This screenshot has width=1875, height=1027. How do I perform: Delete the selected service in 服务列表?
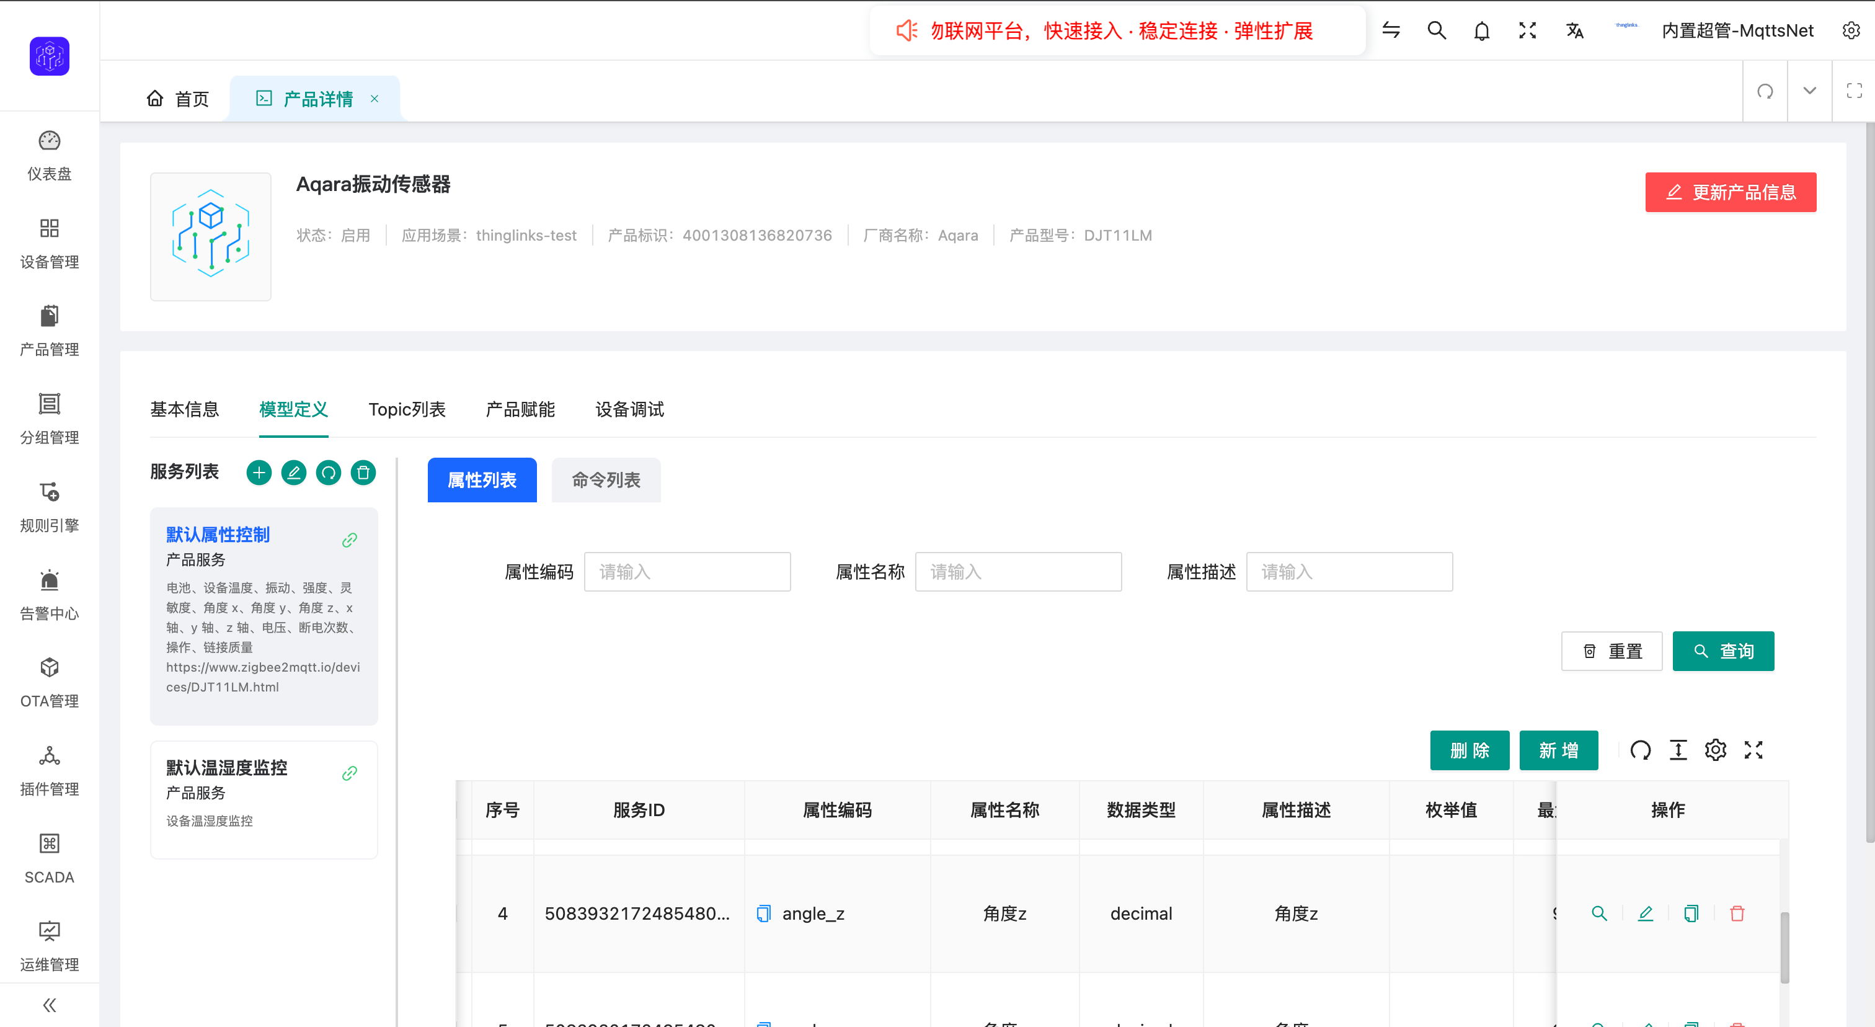click(363, 473)
